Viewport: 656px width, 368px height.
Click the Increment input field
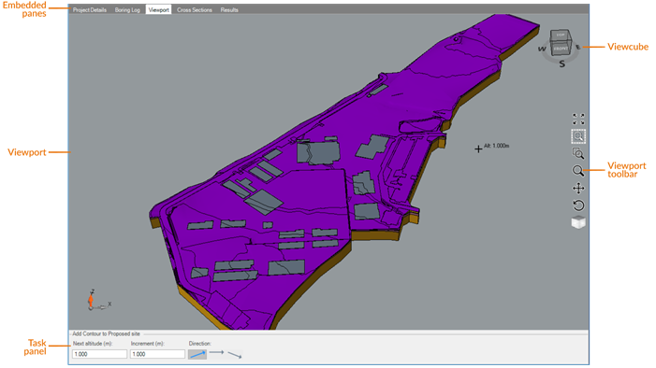157,354
